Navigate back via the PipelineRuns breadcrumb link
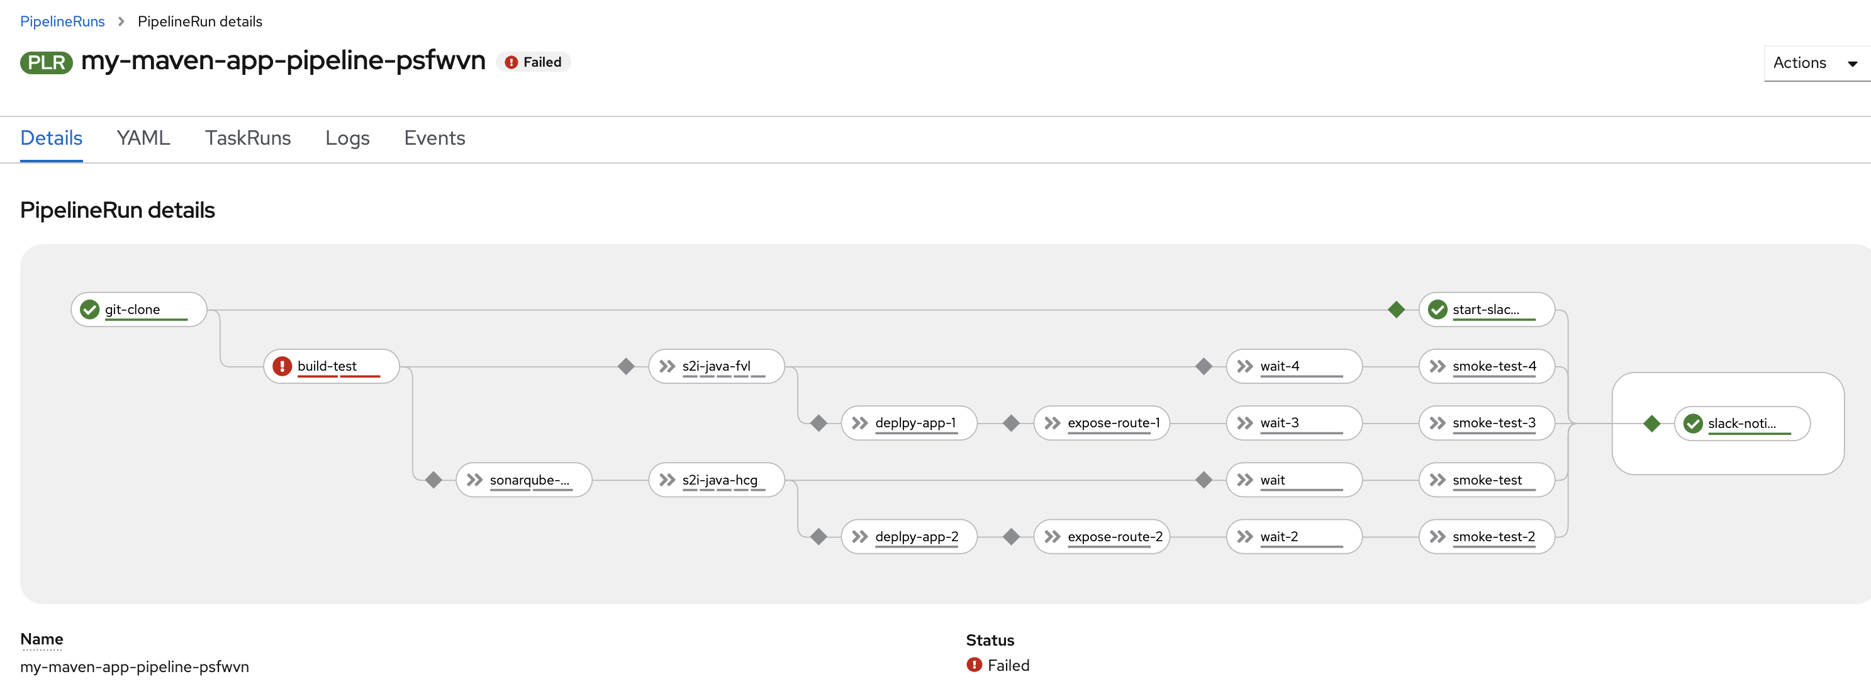This screenshot has width=1871, height=696. (62, 21)
